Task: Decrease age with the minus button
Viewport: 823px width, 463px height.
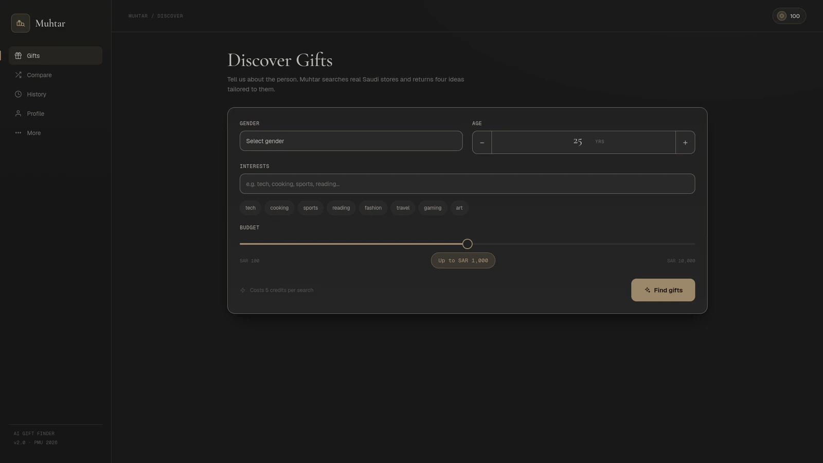Action: click(x=482, y=143)
